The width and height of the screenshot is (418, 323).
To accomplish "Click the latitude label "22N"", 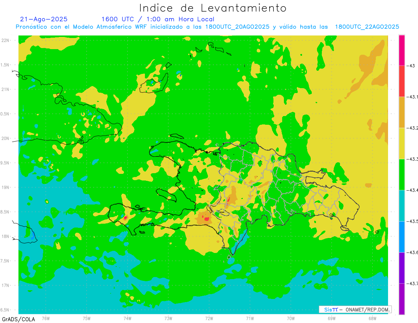I will [5, 40].
